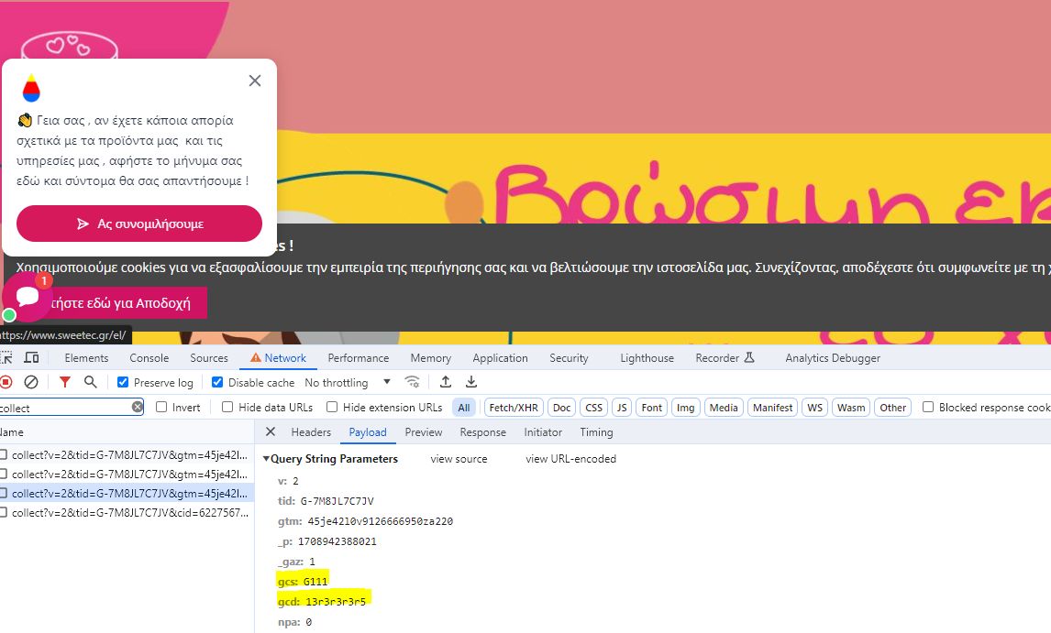The height and width of the screenshot is (633, 1051).
Task: Open the Console tab
Action: (149, 357)
